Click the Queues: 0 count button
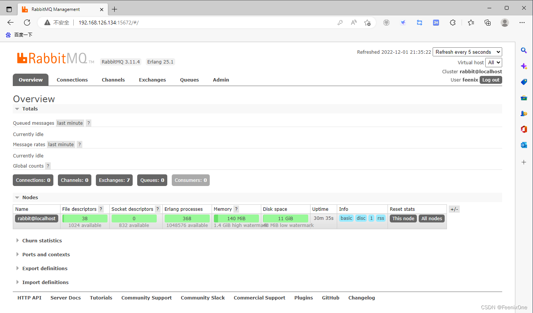Viewport: 533px width, 313px height. point(152,180)
